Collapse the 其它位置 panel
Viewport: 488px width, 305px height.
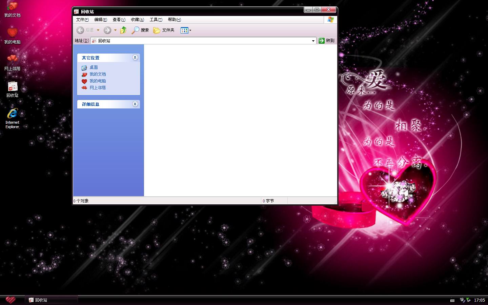[x=135, y=58]
